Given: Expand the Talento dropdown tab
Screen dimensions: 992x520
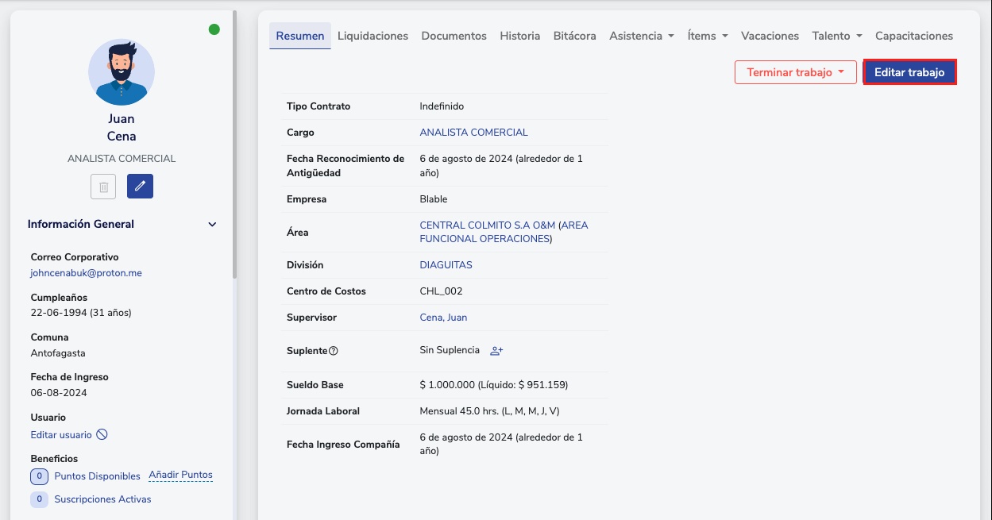Looking at the screenshot, I should pos(836,36).
